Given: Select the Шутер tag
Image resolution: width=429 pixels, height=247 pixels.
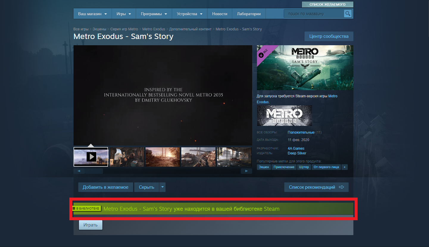Looking at the screenshot, I should (304, 167).
